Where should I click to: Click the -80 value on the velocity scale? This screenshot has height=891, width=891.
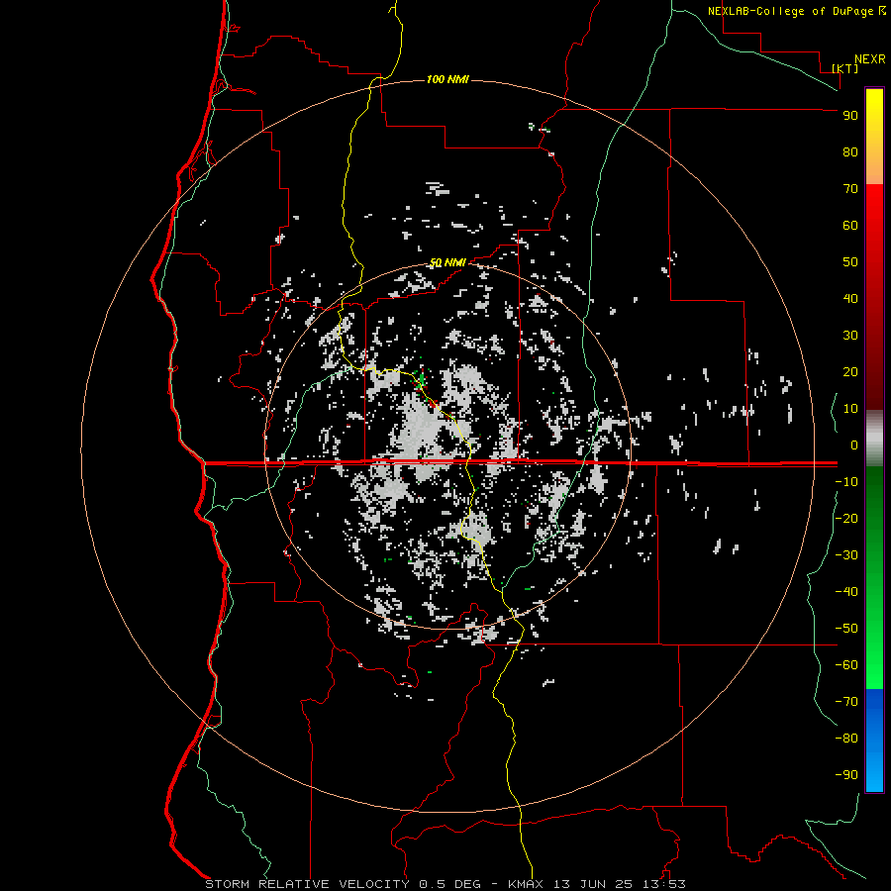coord(846,739)
